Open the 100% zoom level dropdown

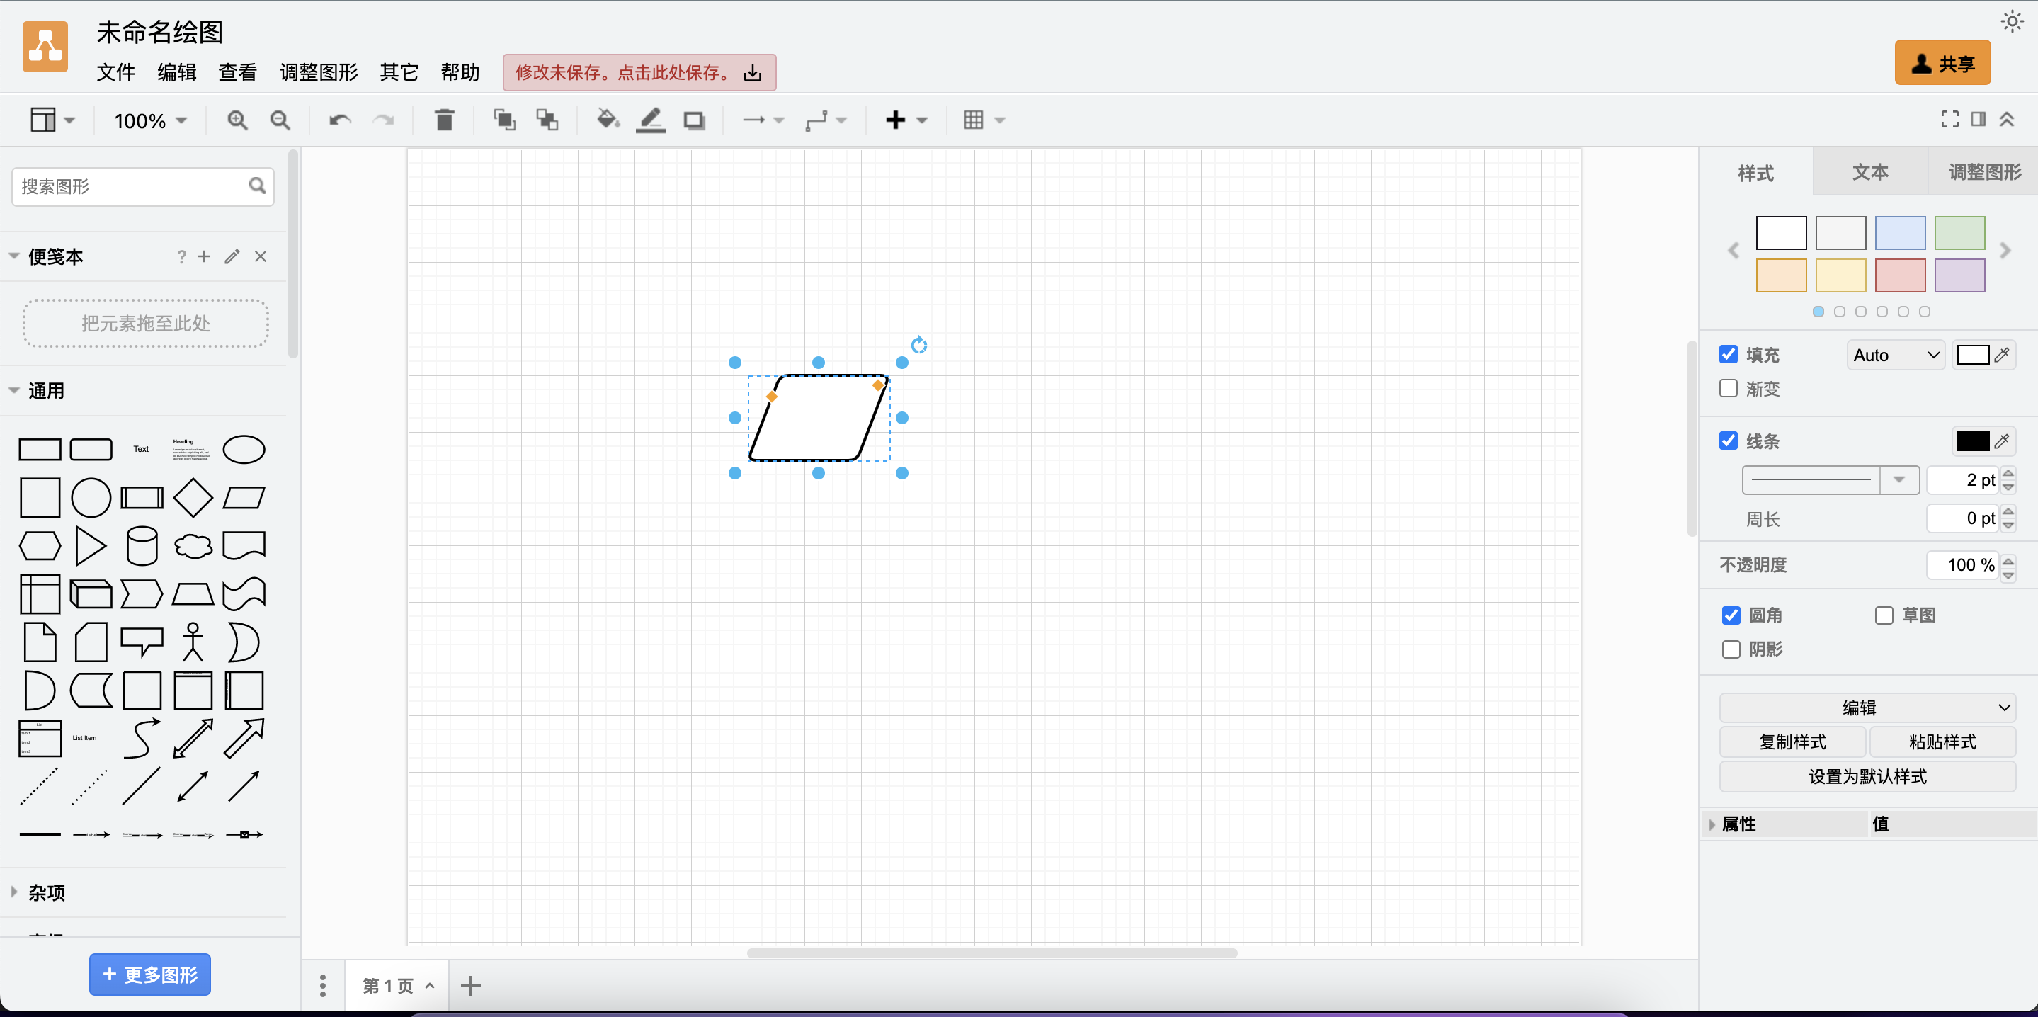[150, 120]
